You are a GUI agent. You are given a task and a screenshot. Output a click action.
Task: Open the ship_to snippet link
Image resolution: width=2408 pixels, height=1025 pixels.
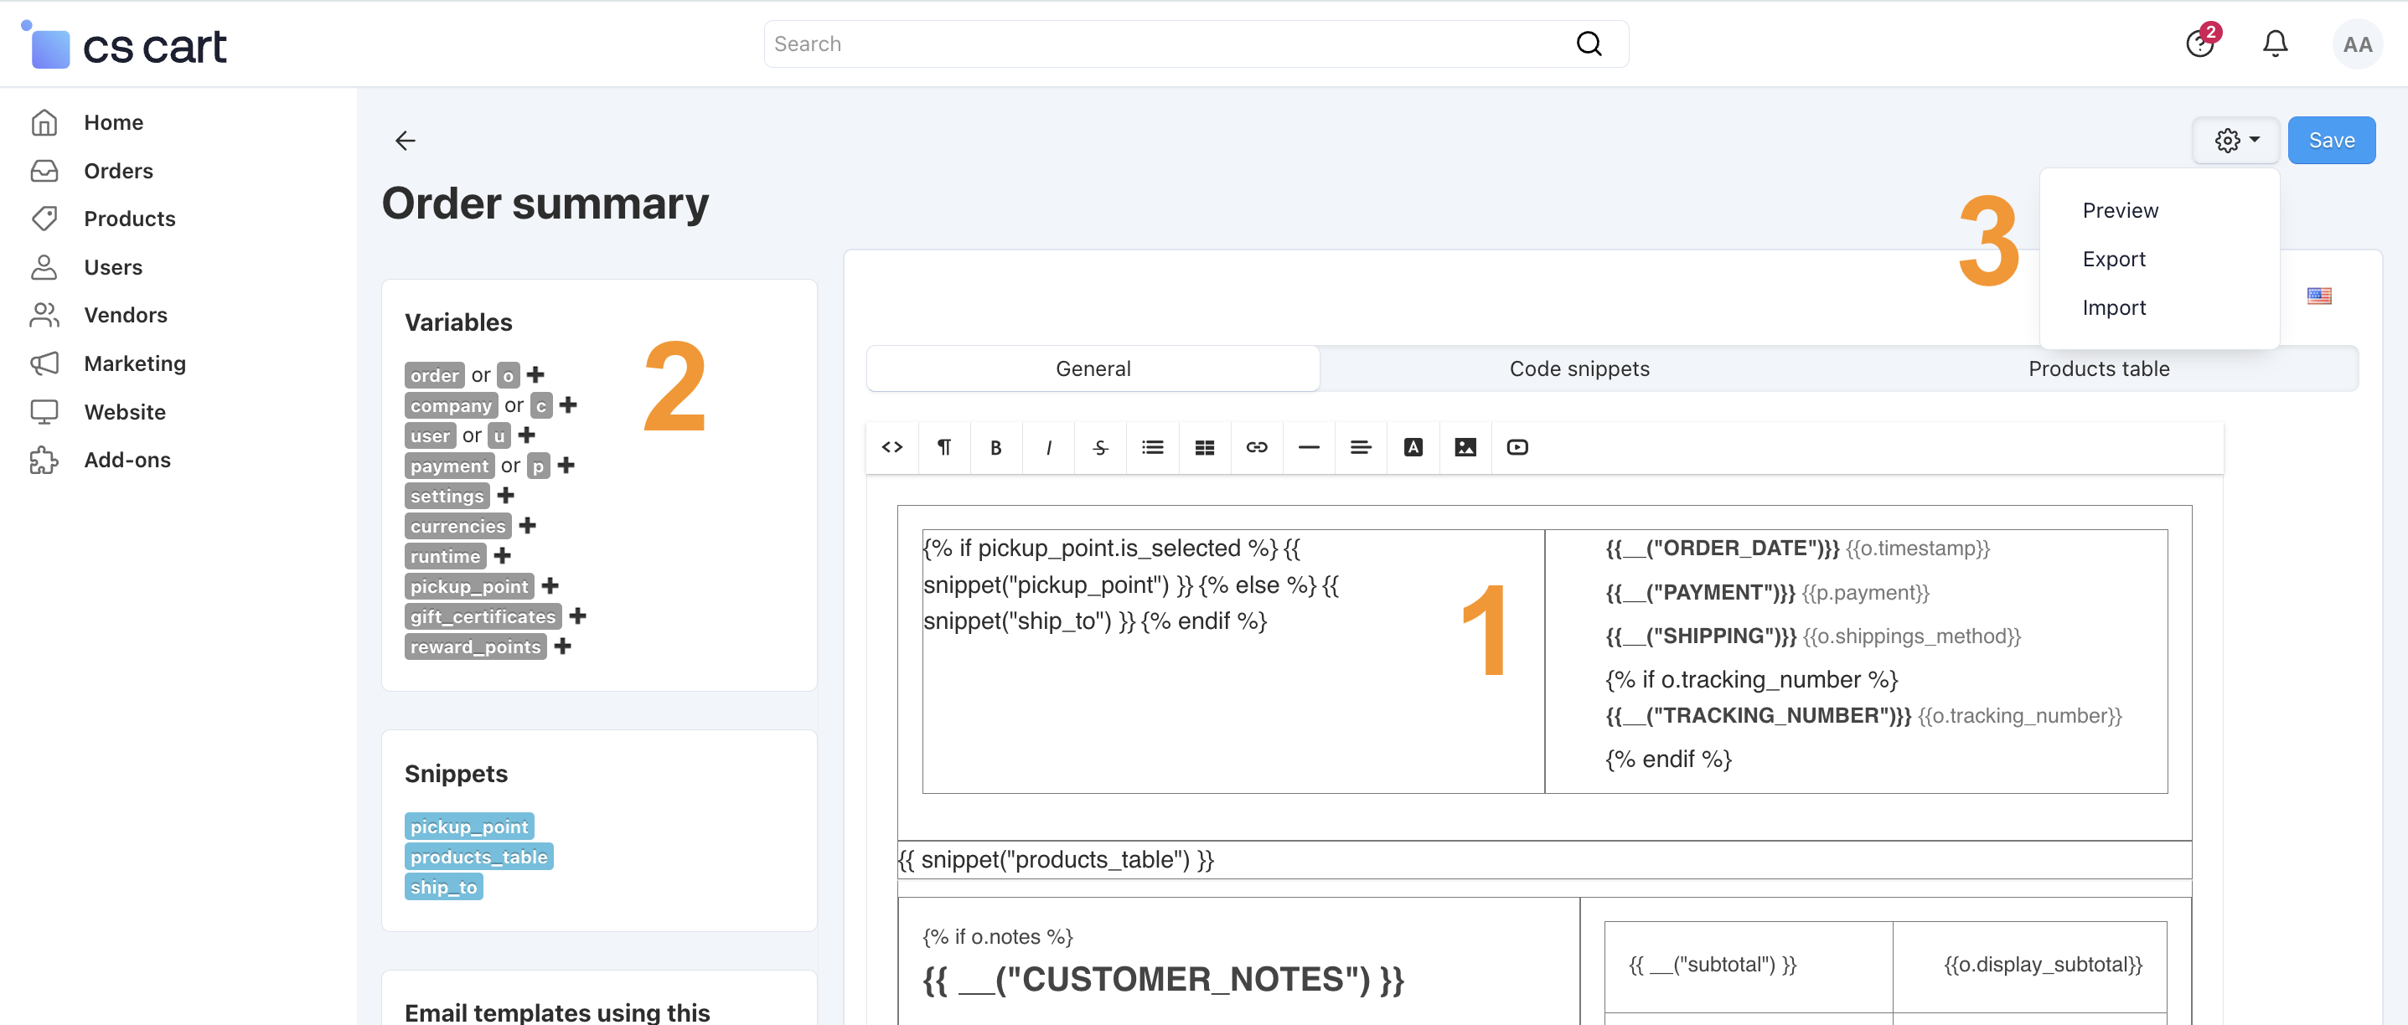coord(443,887)
